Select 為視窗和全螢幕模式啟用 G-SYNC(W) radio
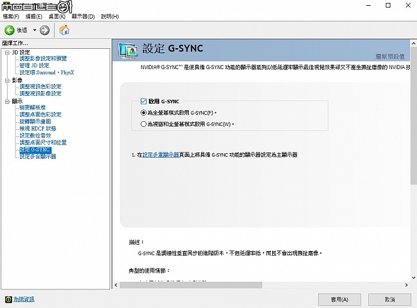 click(x=144, y=124)
